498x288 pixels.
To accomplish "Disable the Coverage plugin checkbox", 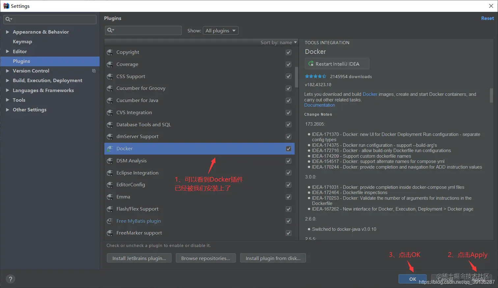I will (289, 64).
